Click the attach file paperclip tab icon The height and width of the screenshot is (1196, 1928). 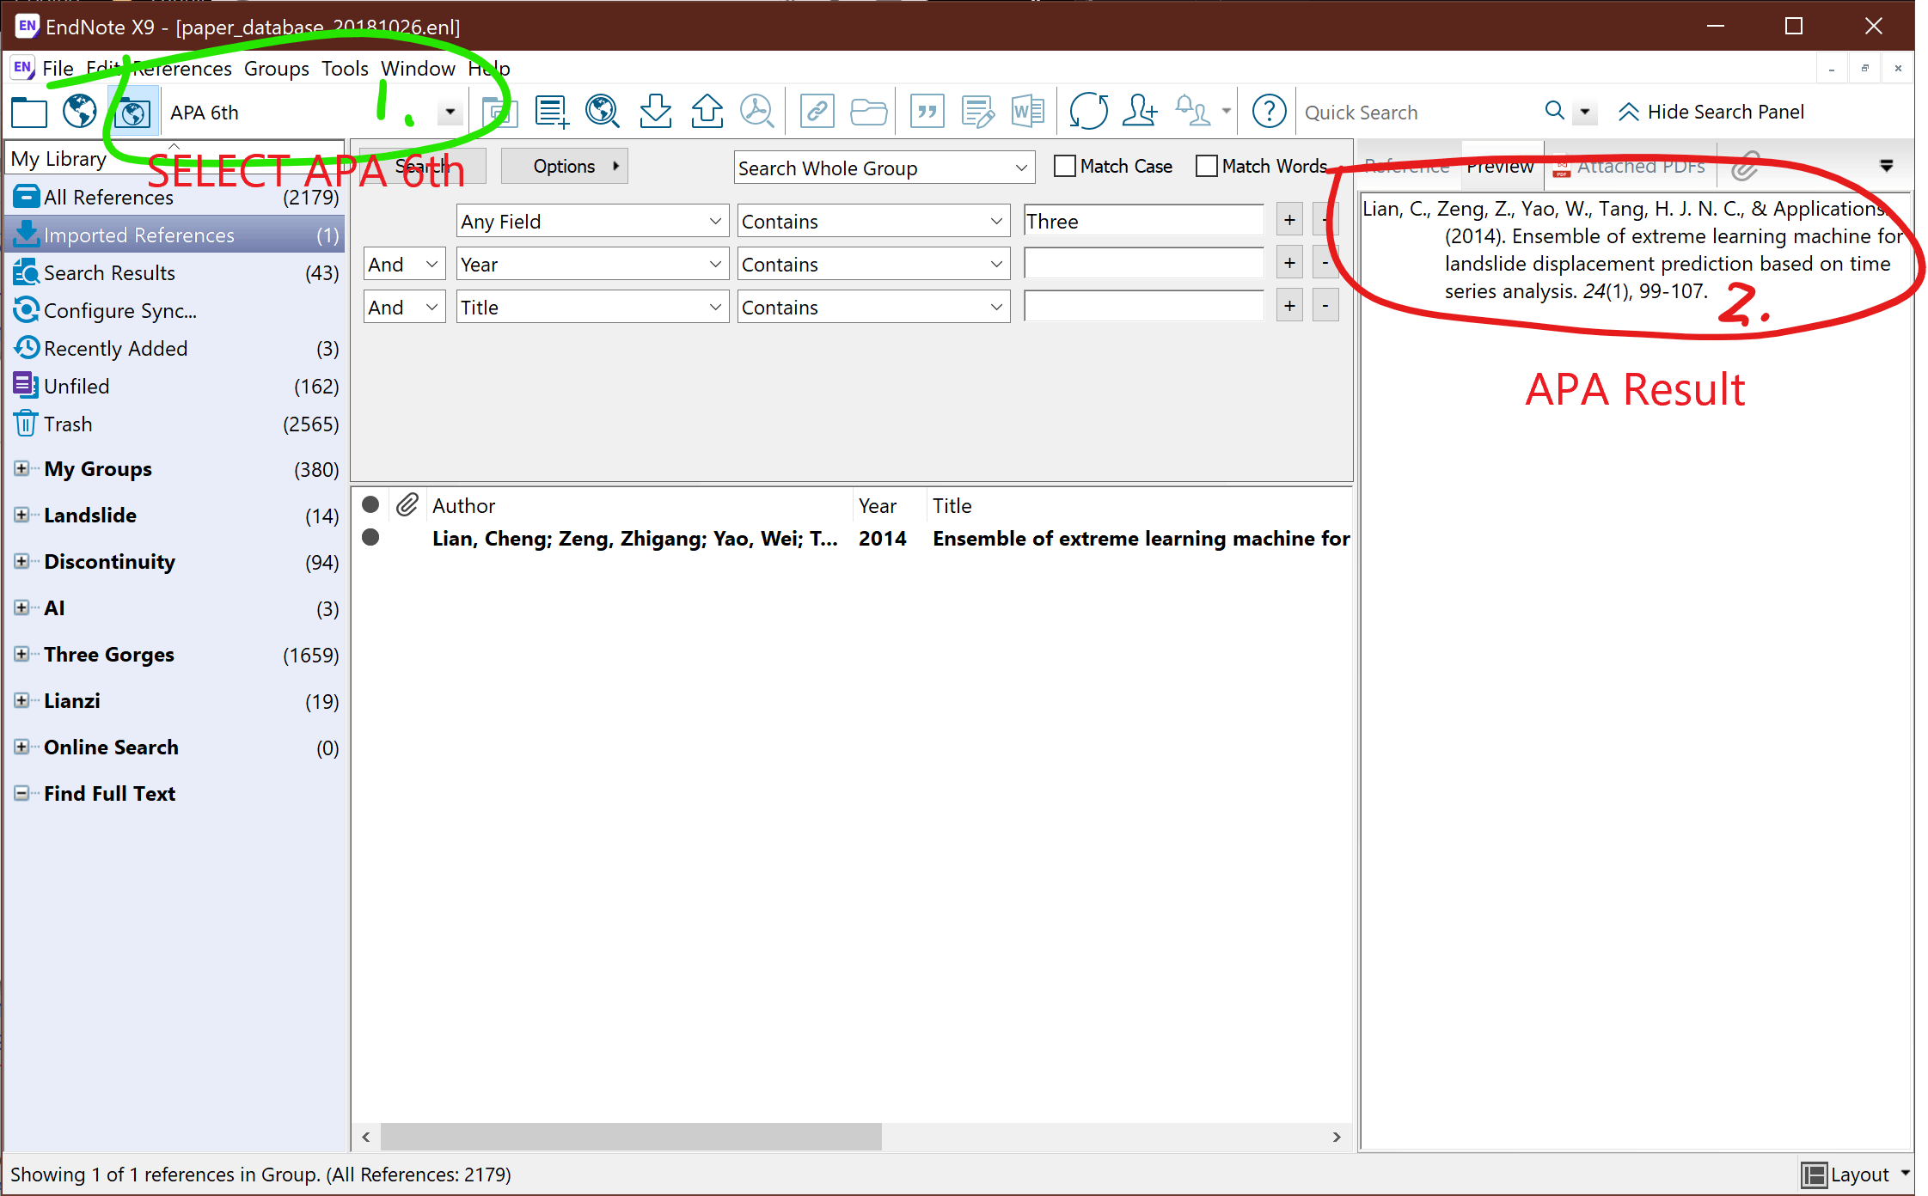[x=1745, y=166]
